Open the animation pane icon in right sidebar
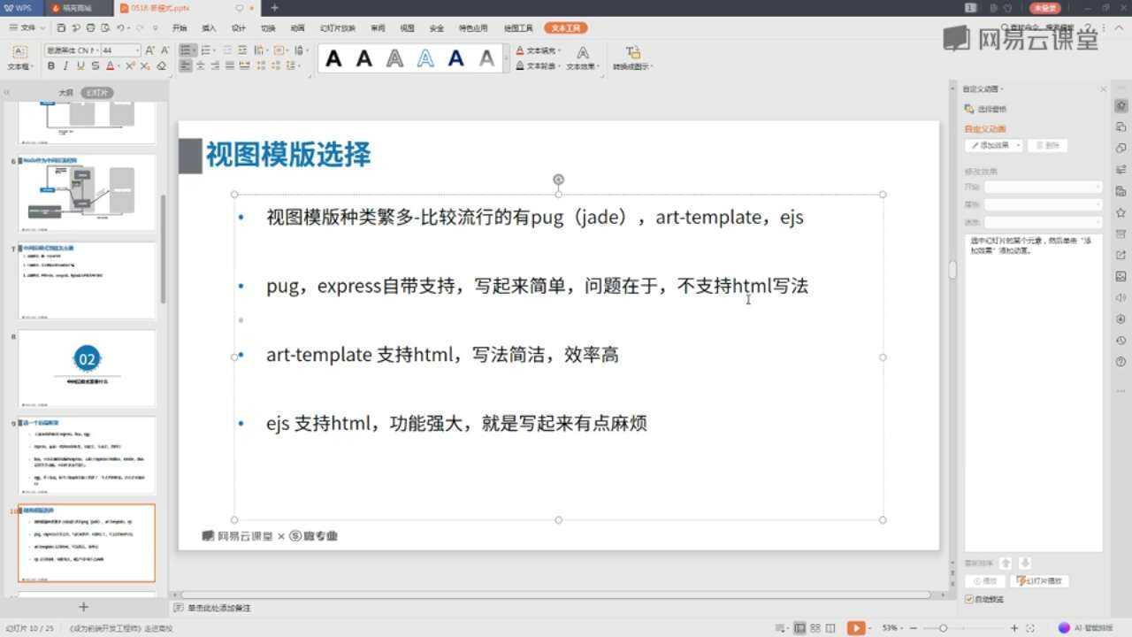This screenshot has width=1132, height=637. click(x=1121, y=106)
